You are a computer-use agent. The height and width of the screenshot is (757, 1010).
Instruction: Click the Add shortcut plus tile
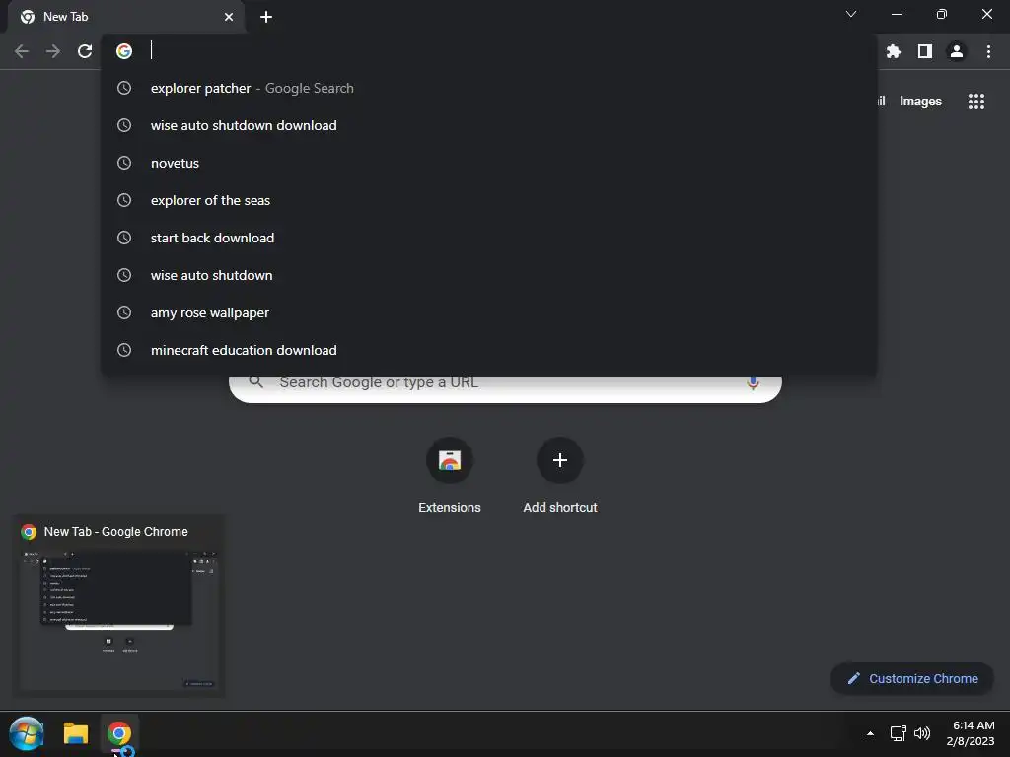pos(560,476)
